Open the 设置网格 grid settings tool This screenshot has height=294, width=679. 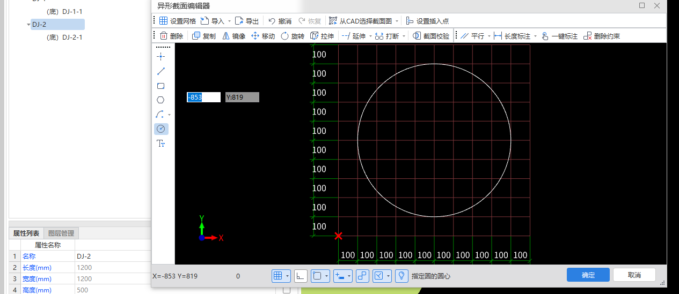pos(177,21)
